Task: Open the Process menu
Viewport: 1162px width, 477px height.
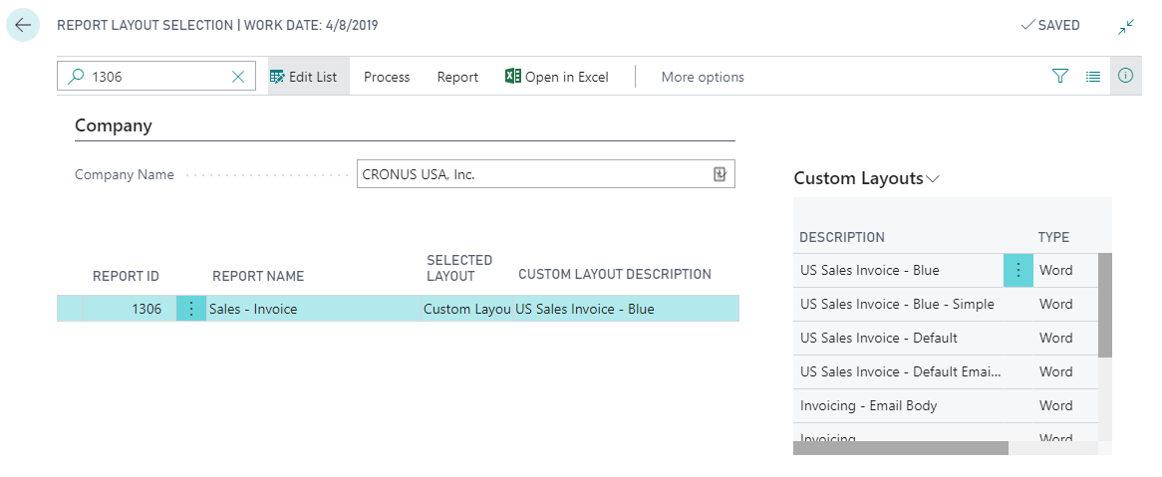Action: pos(387,77)
